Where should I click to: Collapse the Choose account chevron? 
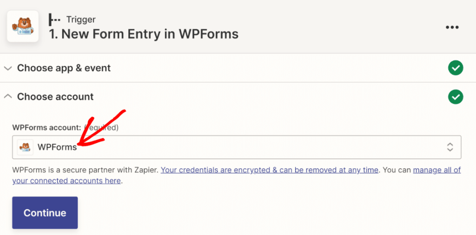(7, 97)
